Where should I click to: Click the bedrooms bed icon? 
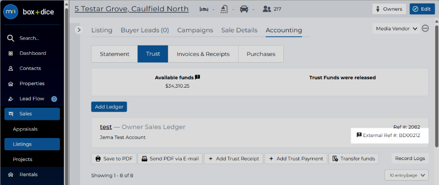(204, 9)
